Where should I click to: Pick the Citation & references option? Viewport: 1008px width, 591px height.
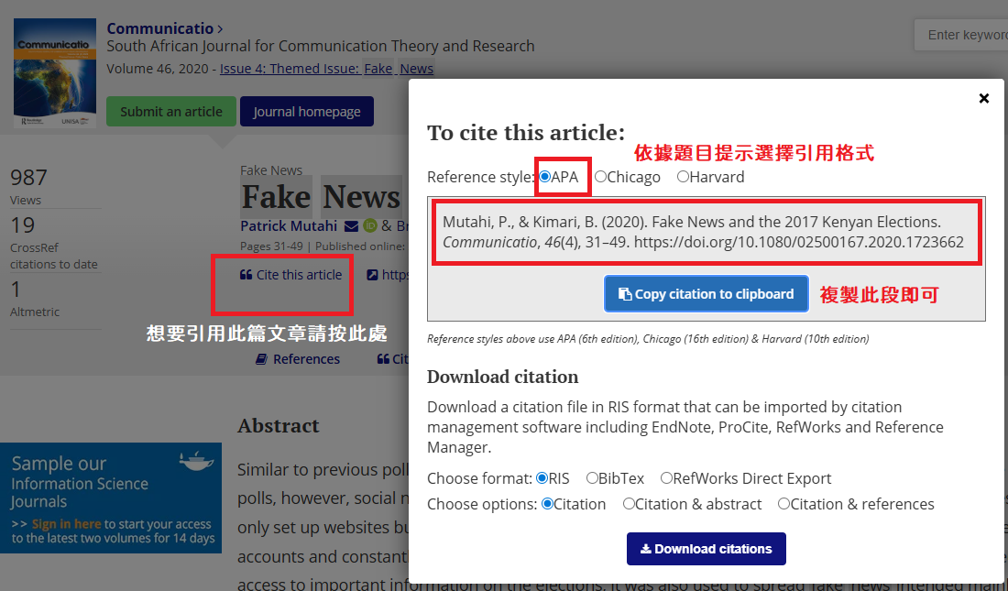(x=783, y=504)
